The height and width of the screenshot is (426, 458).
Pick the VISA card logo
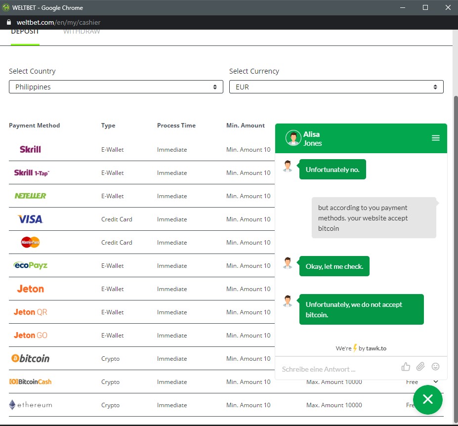pos(30,219)
